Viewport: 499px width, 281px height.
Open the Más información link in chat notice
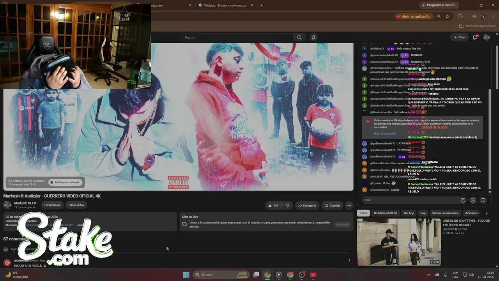pos(384,133)
